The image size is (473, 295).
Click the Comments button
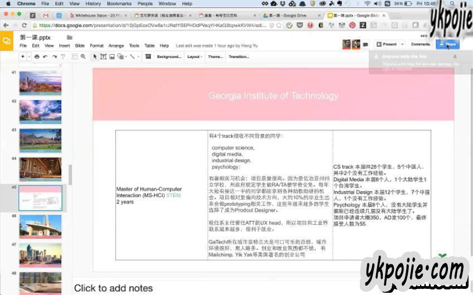point(420,44)
